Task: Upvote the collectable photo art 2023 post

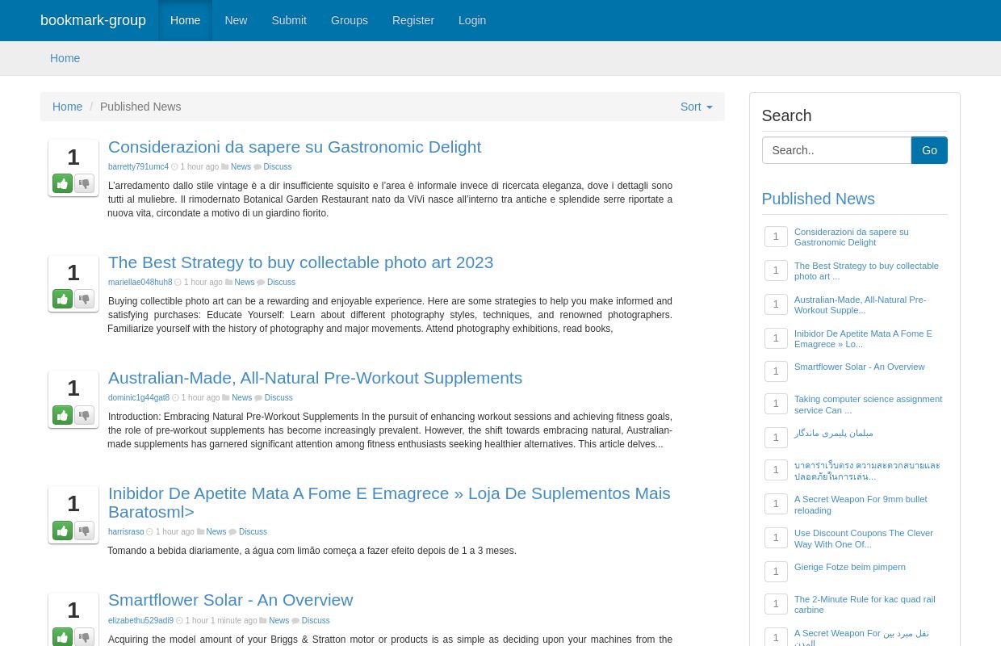Action: point(62,299)
